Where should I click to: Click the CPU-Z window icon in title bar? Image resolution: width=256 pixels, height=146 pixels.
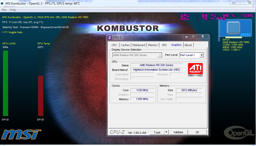coord(110,38)
